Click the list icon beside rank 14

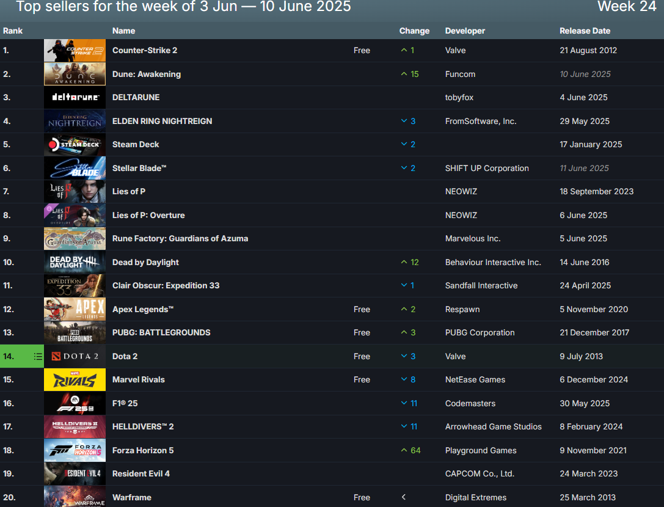point(38,357)
